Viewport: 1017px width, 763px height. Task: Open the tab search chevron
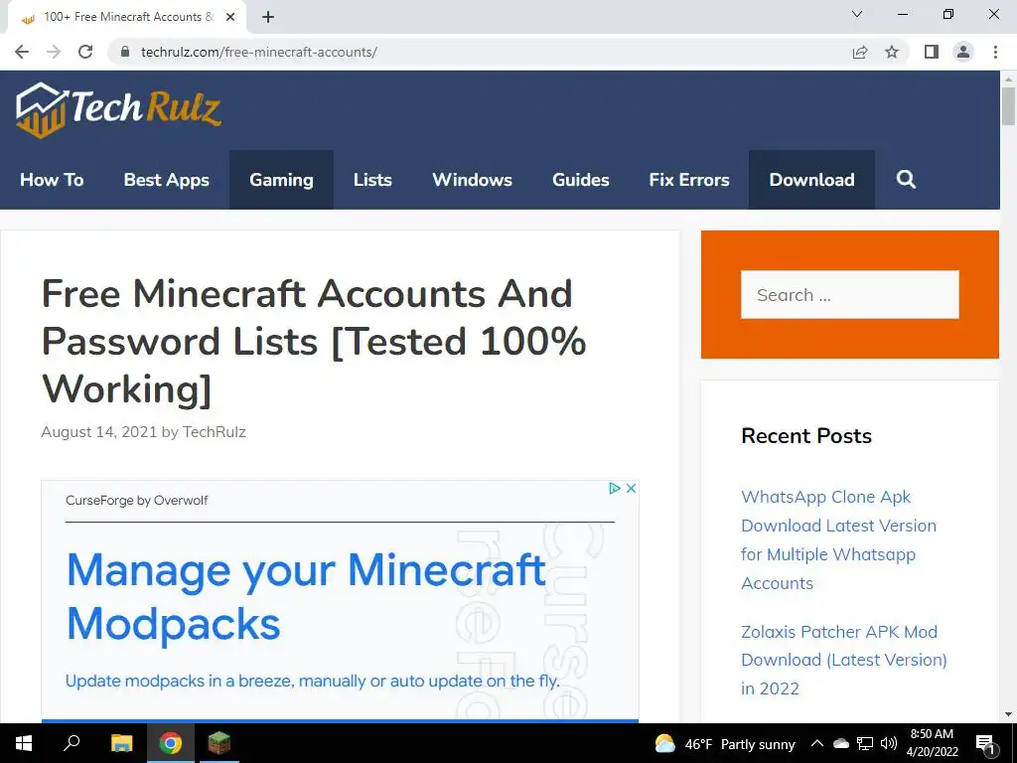(857, 14)
